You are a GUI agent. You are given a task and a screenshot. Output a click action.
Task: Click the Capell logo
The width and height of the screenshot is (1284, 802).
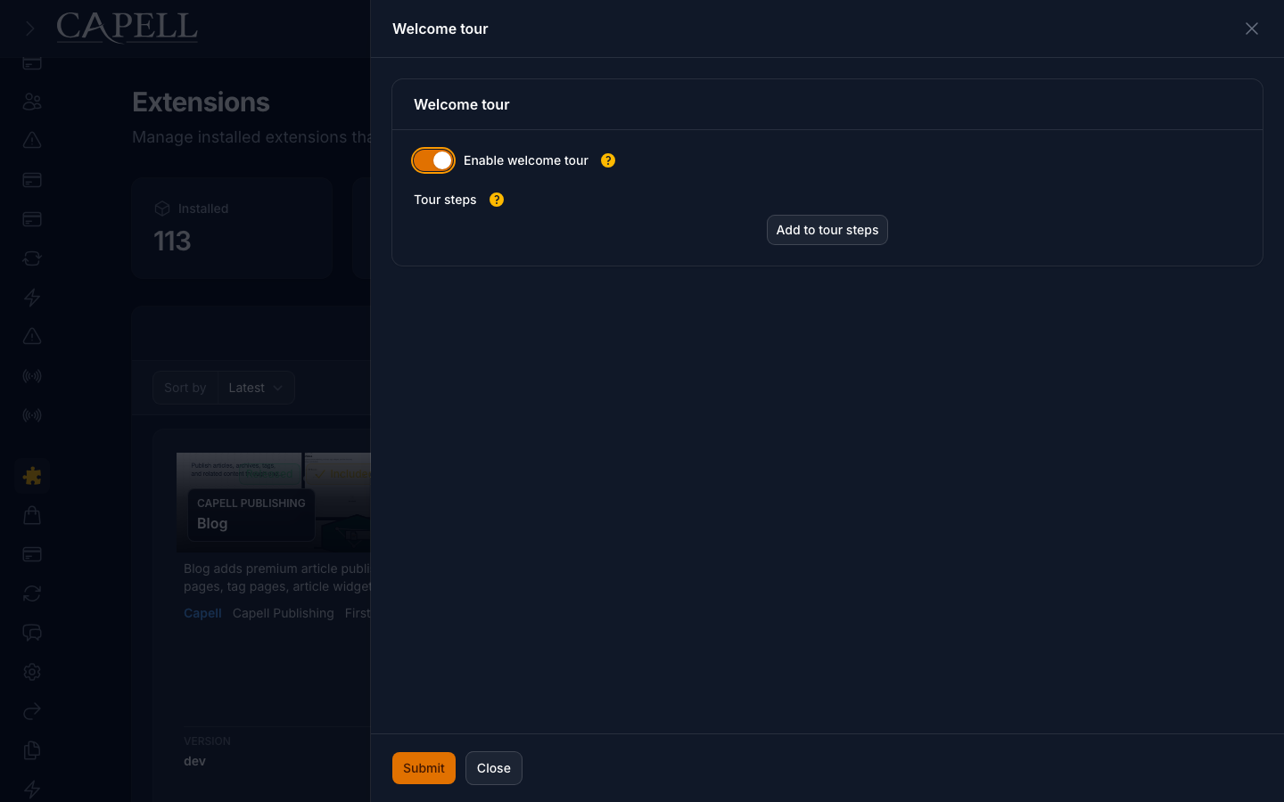pos(128,28)
